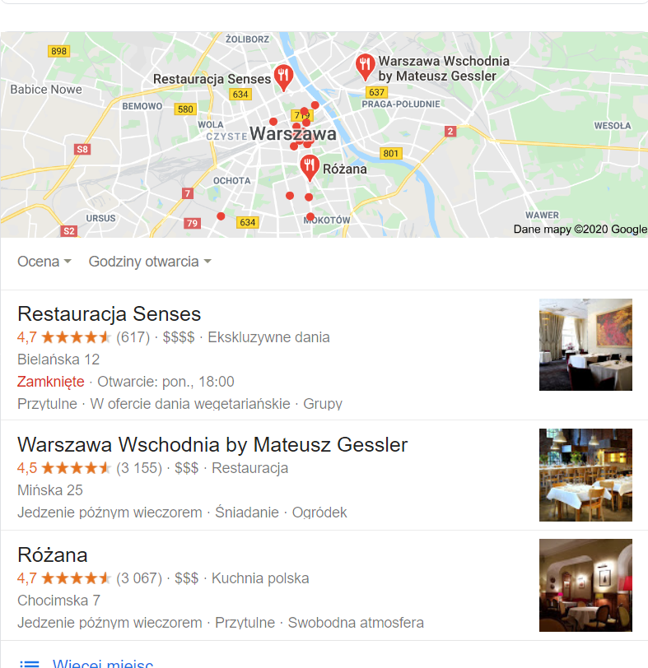This screenshot has height=668, width=648.
Task: Click the Warszawa Wschodnia restaurant photo
Action: point(585,475)
